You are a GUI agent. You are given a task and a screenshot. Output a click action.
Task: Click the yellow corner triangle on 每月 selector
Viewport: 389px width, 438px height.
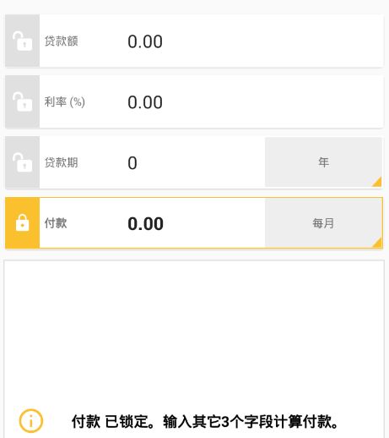click(377, 243)
